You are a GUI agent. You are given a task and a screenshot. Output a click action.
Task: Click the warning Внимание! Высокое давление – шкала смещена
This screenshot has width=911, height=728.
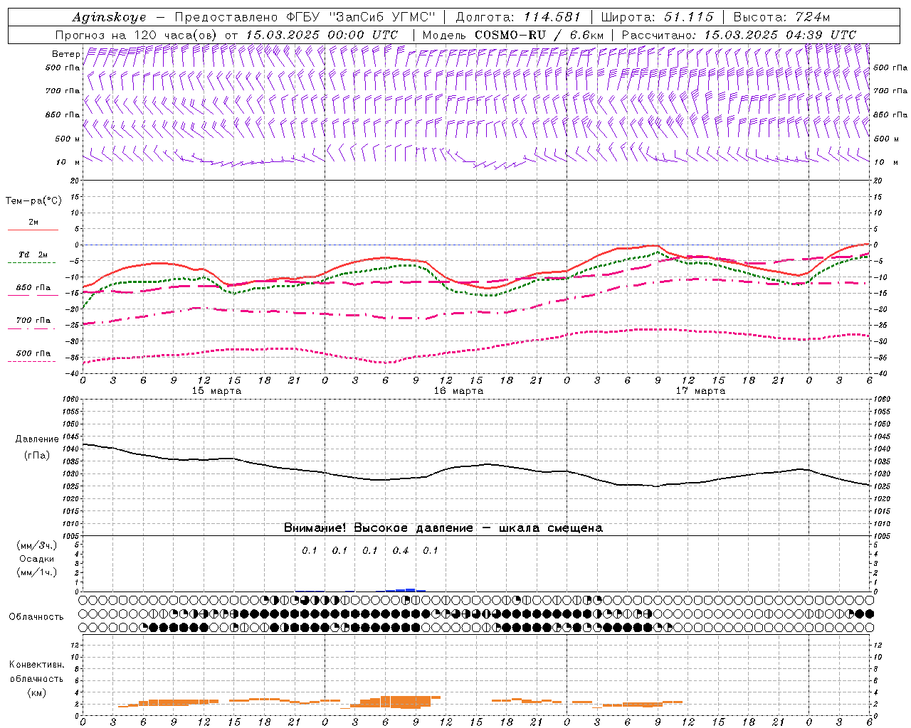point(443,528)
